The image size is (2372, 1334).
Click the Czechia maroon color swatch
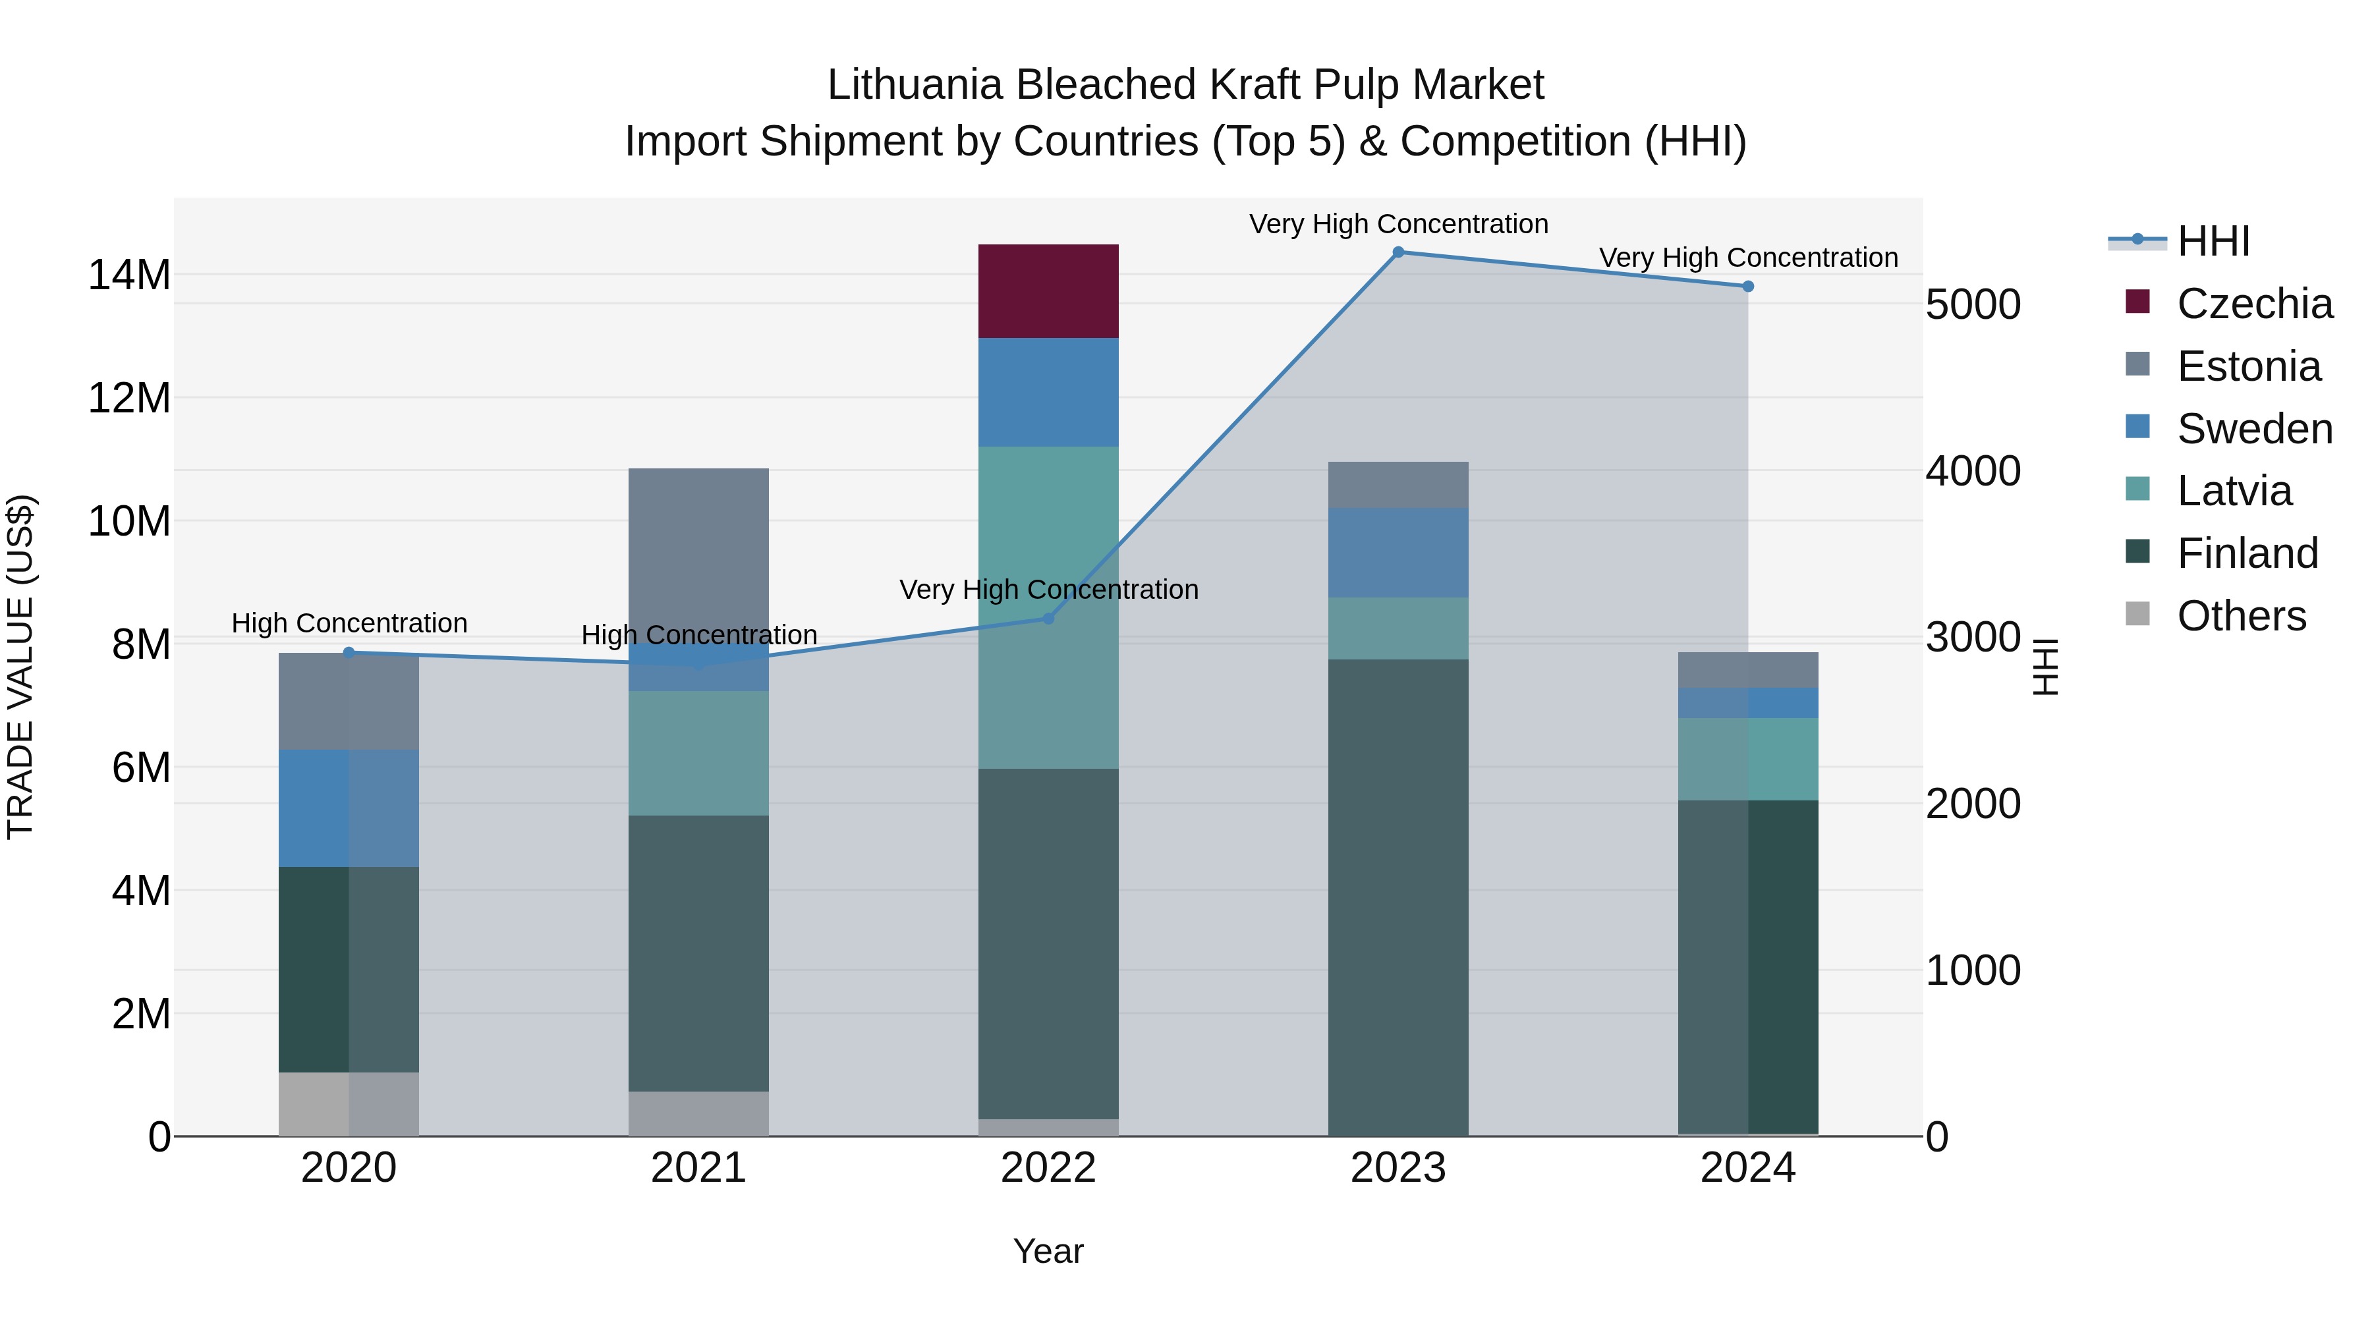(x=2138, y=302)
